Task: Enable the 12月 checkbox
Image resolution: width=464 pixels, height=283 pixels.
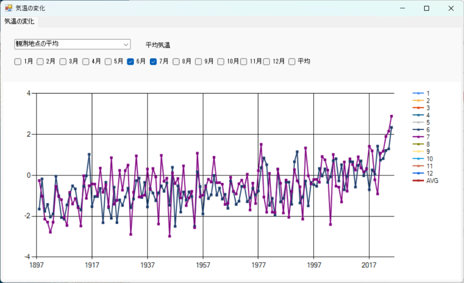Action: pyautogui.click(x=266, y=62)
